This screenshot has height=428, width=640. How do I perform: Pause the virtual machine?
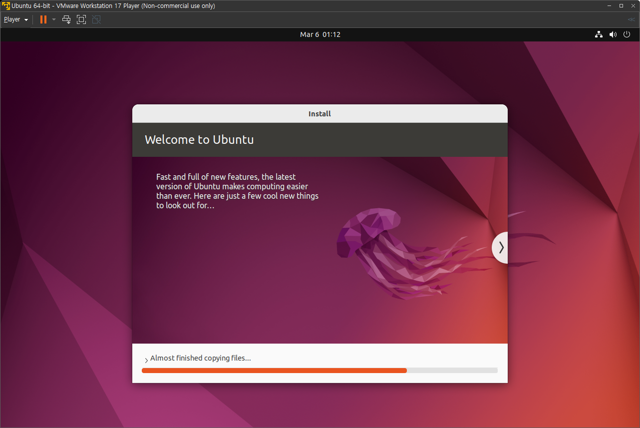pos(43,19)
